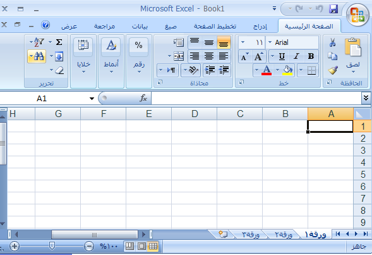Click the AutoSum sigma icon
This screenshot has width=372, height=255.
[x=59, y=42]
